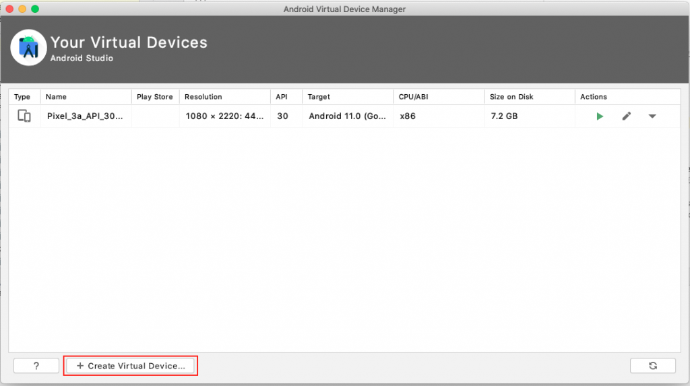This screenshot has width=690, height=386.
Task: Refresh the virtual device list
Action: (652, 366)
